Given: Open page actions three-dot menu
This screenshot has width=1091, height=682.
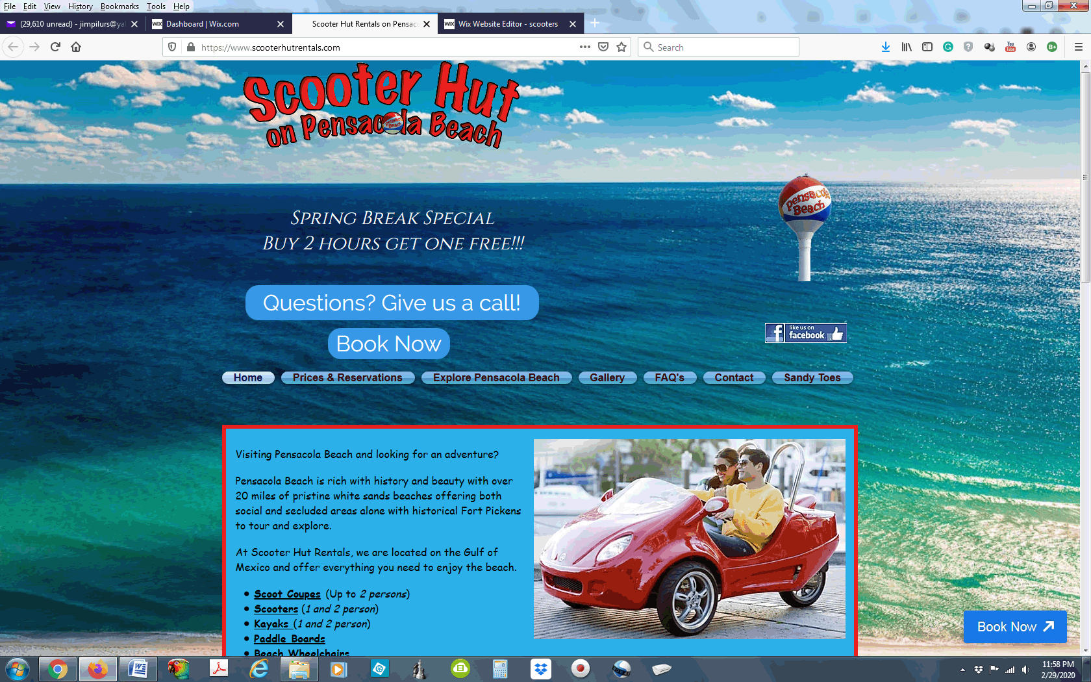Looking at the screenshot, I should (x=584, y=47).
